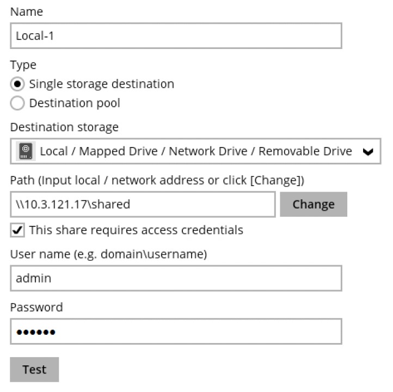
Task: Click the "This share requires access credentials" text
Action: pos(136,230)
